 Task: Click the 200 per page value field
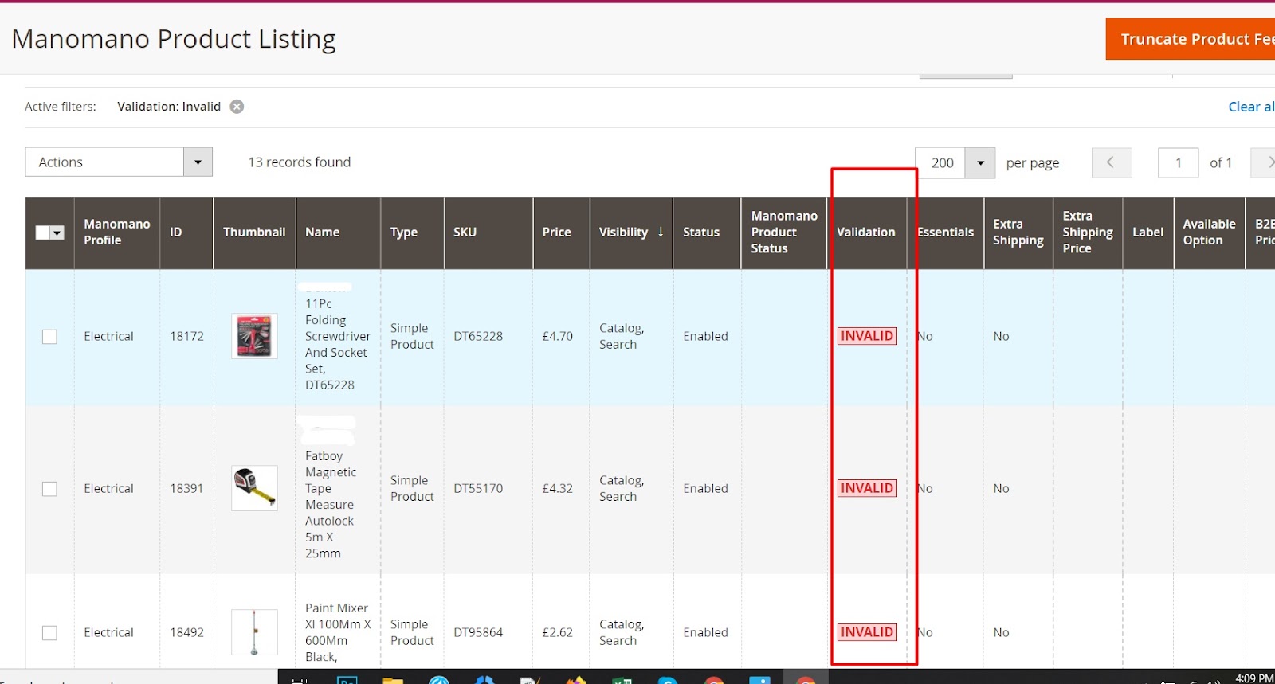coord(940,162)
